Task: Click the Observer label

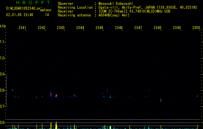Action: pyautogui.click(x=66, y=4)
